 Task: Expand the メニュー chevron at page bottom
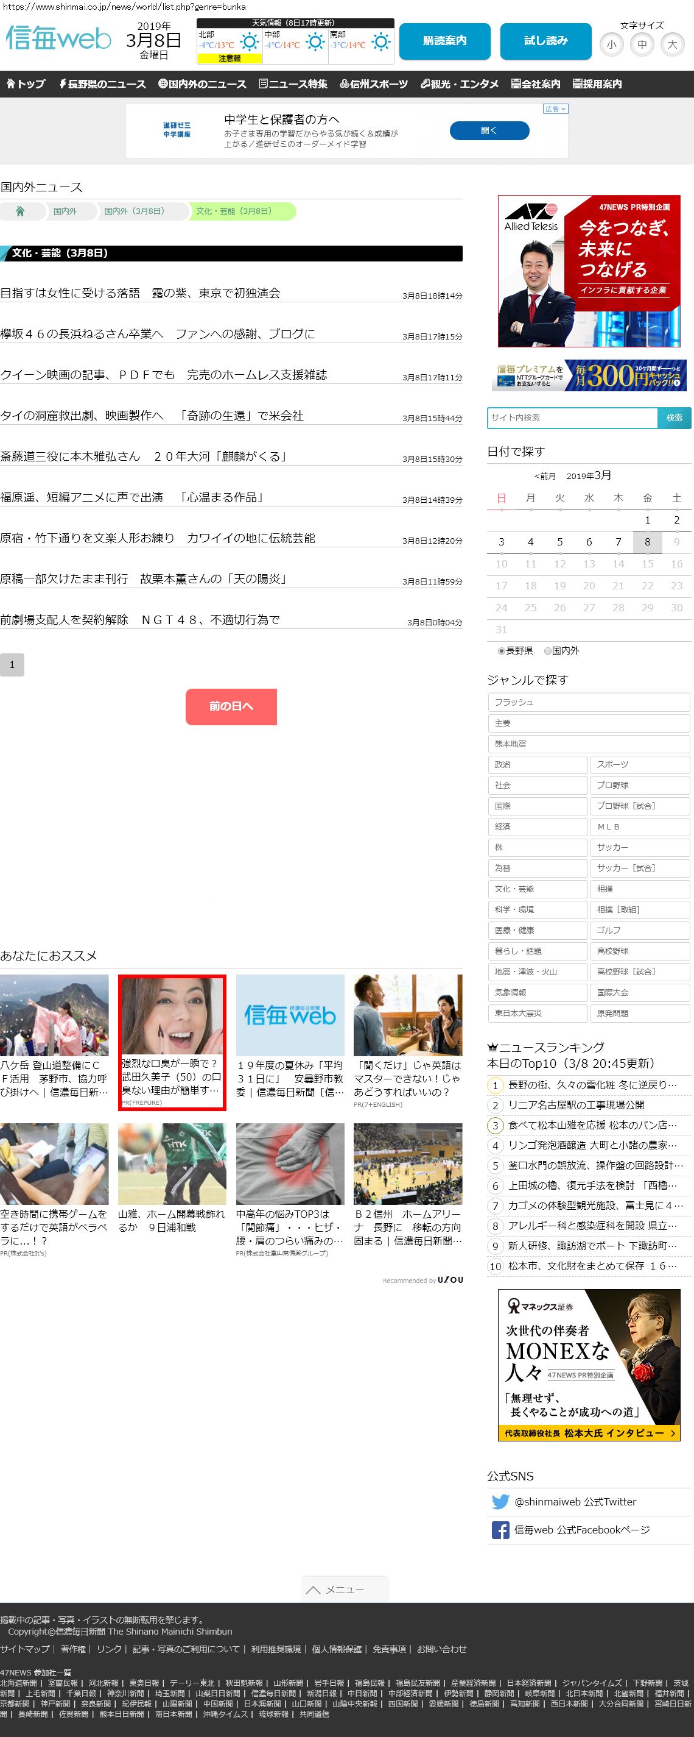click(313, 1590)
